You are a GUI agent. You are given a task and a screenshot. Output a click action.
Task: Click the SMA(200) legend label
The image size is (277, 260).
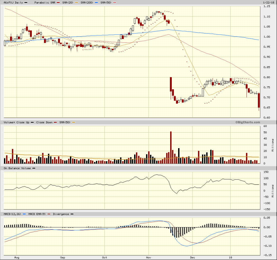pos(87,2)
